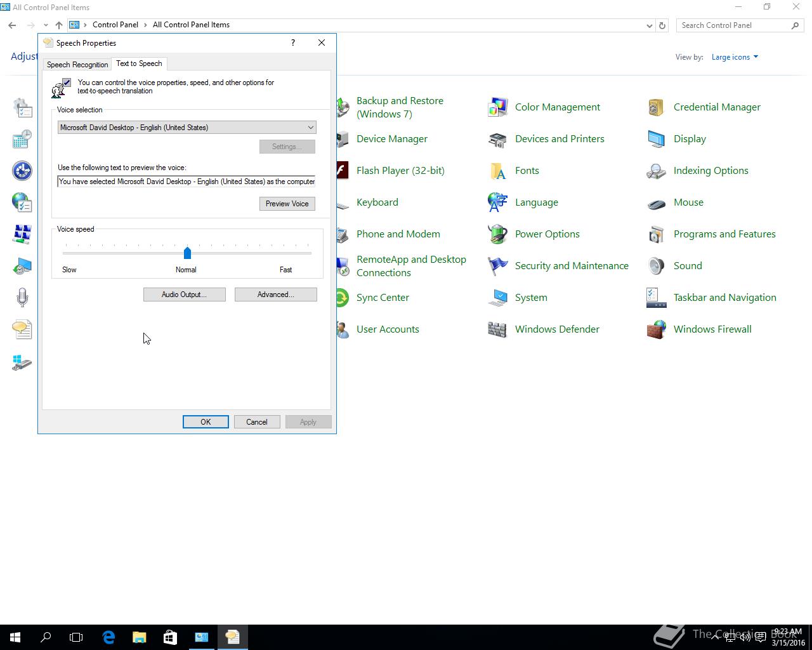Screen dimensions: 812x650
Task: Open the Sound speaker icon
Action: pyautogui.click(x=656, y=265)
